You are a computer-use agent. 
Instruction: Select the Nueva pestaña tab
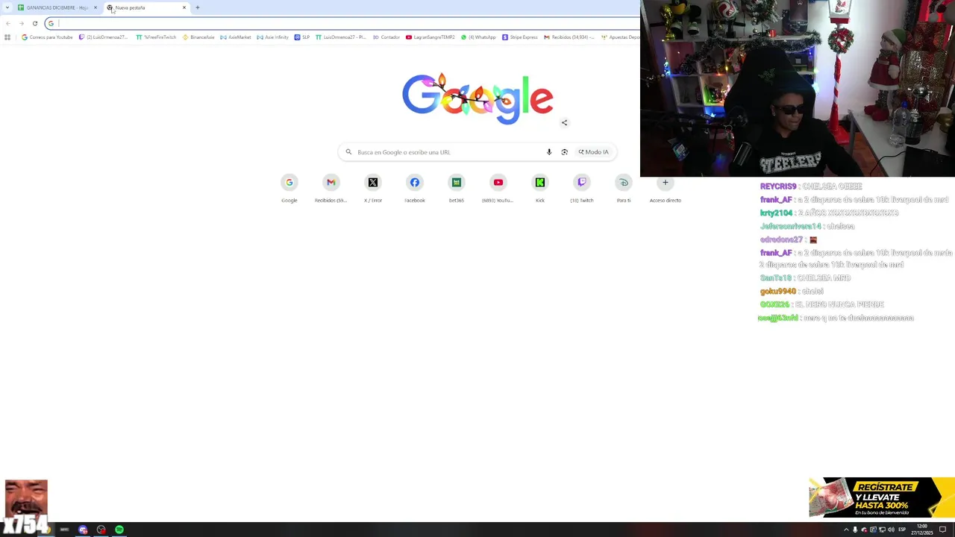coord(146,7)
